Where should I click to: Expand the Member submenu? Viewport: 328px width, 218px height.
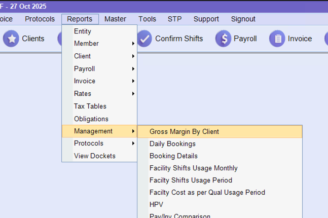tap(86, 44)
